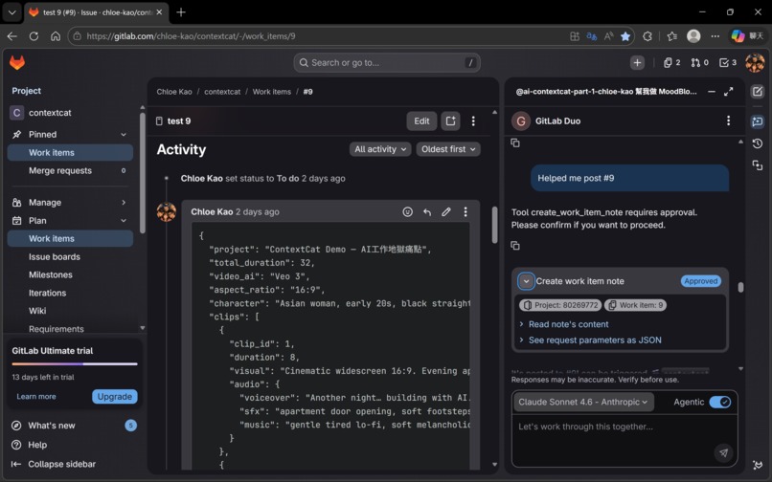772x482 pixels.
Task: Click the Work item: 9 chip
Action: coord(635,305)
